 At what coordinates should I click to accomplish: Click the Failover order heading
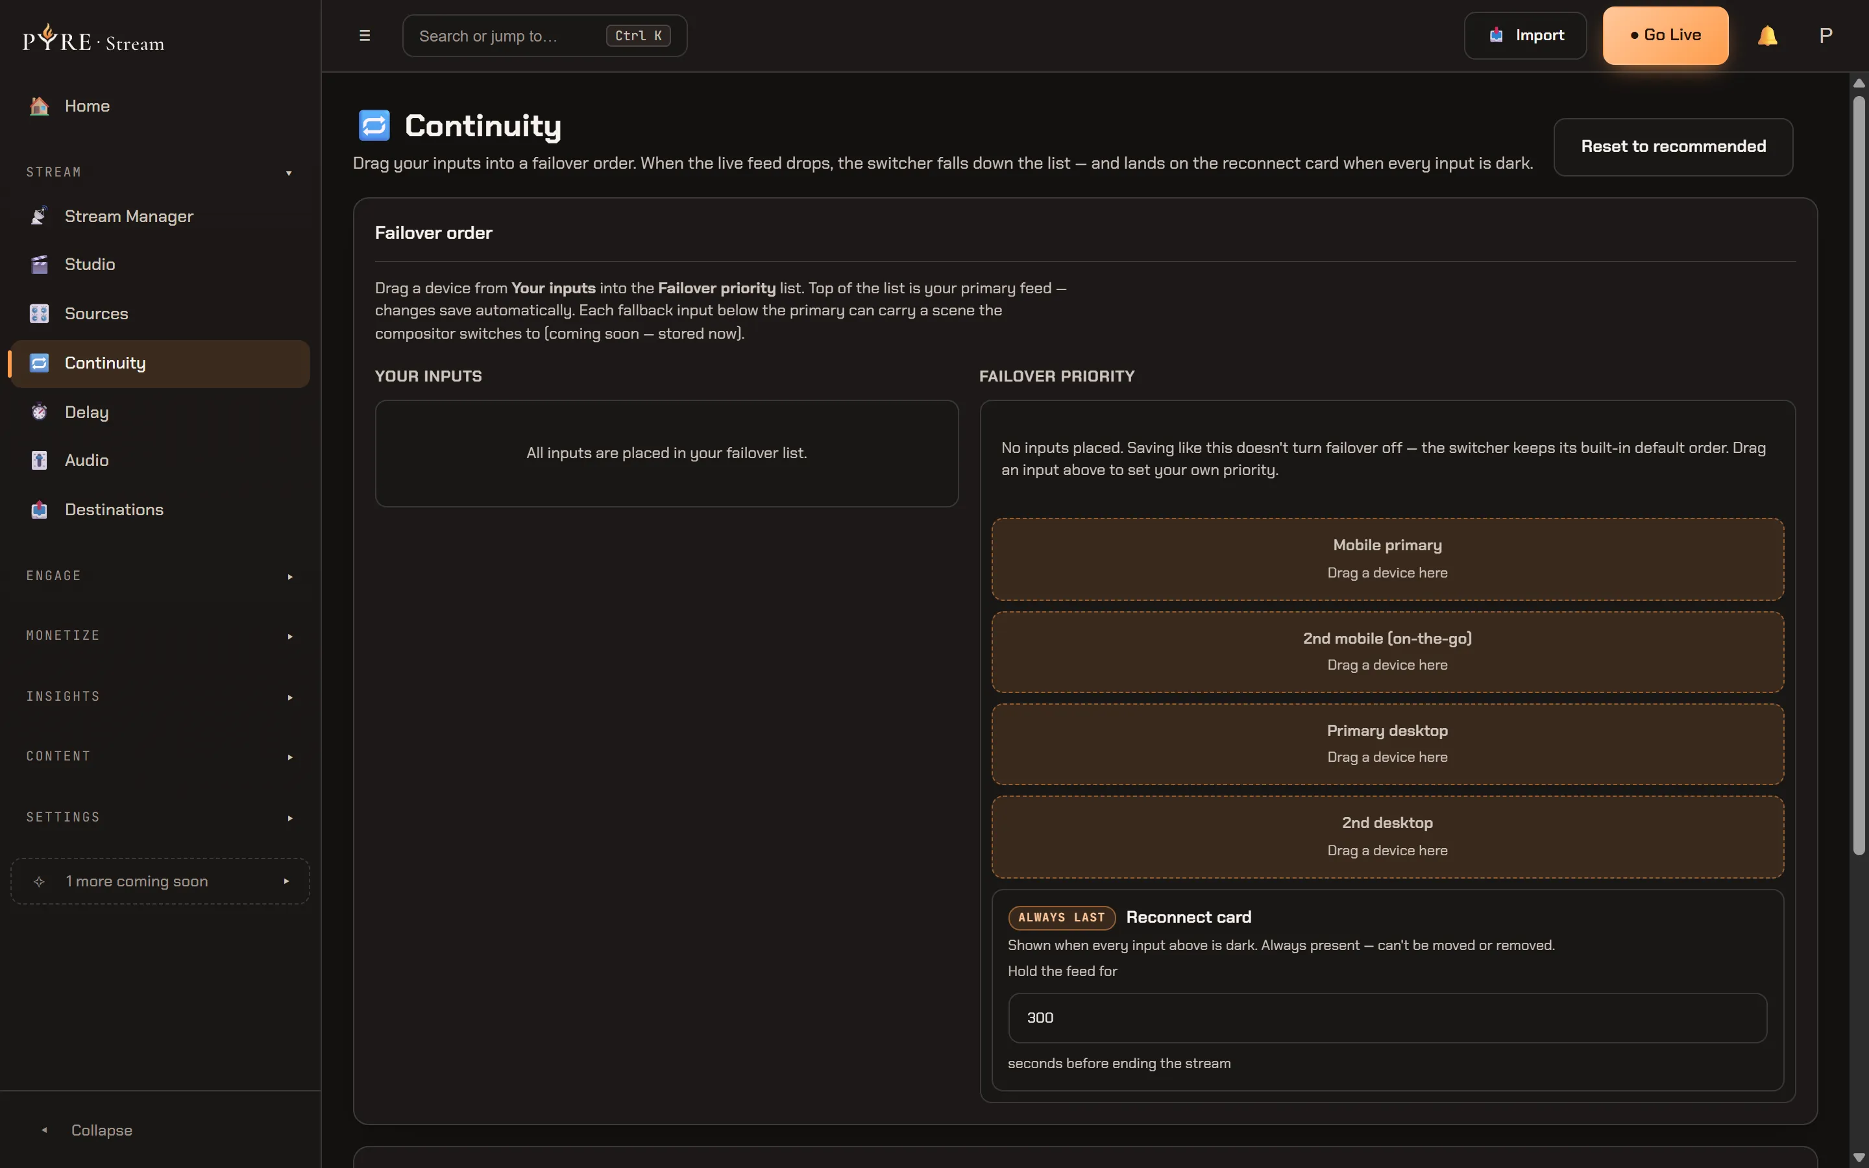coord(434,232)
